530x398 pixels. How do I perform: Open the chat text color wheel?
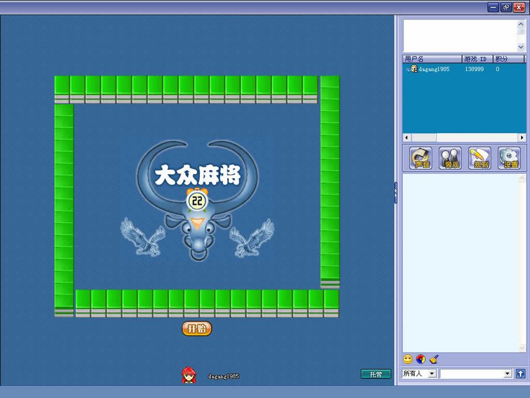(421, 359)
